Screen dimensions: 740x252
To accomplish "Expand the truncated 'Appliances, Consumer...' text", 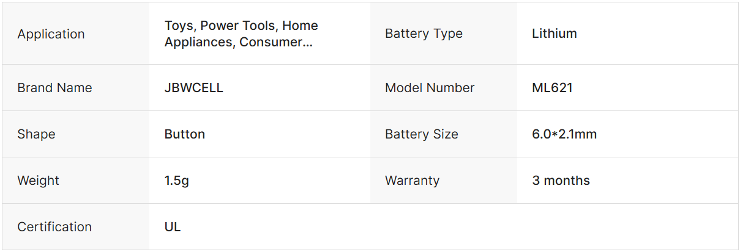I will click(239, 42).
